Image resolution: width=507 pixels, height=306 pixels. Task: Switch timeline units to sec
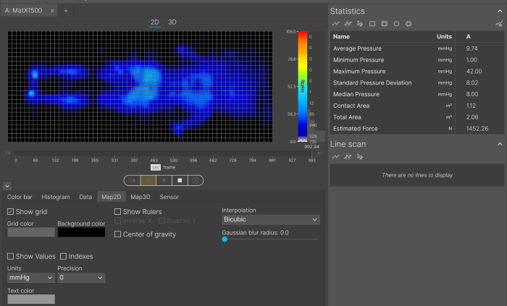pyautogui.click(x=156, y=168)
